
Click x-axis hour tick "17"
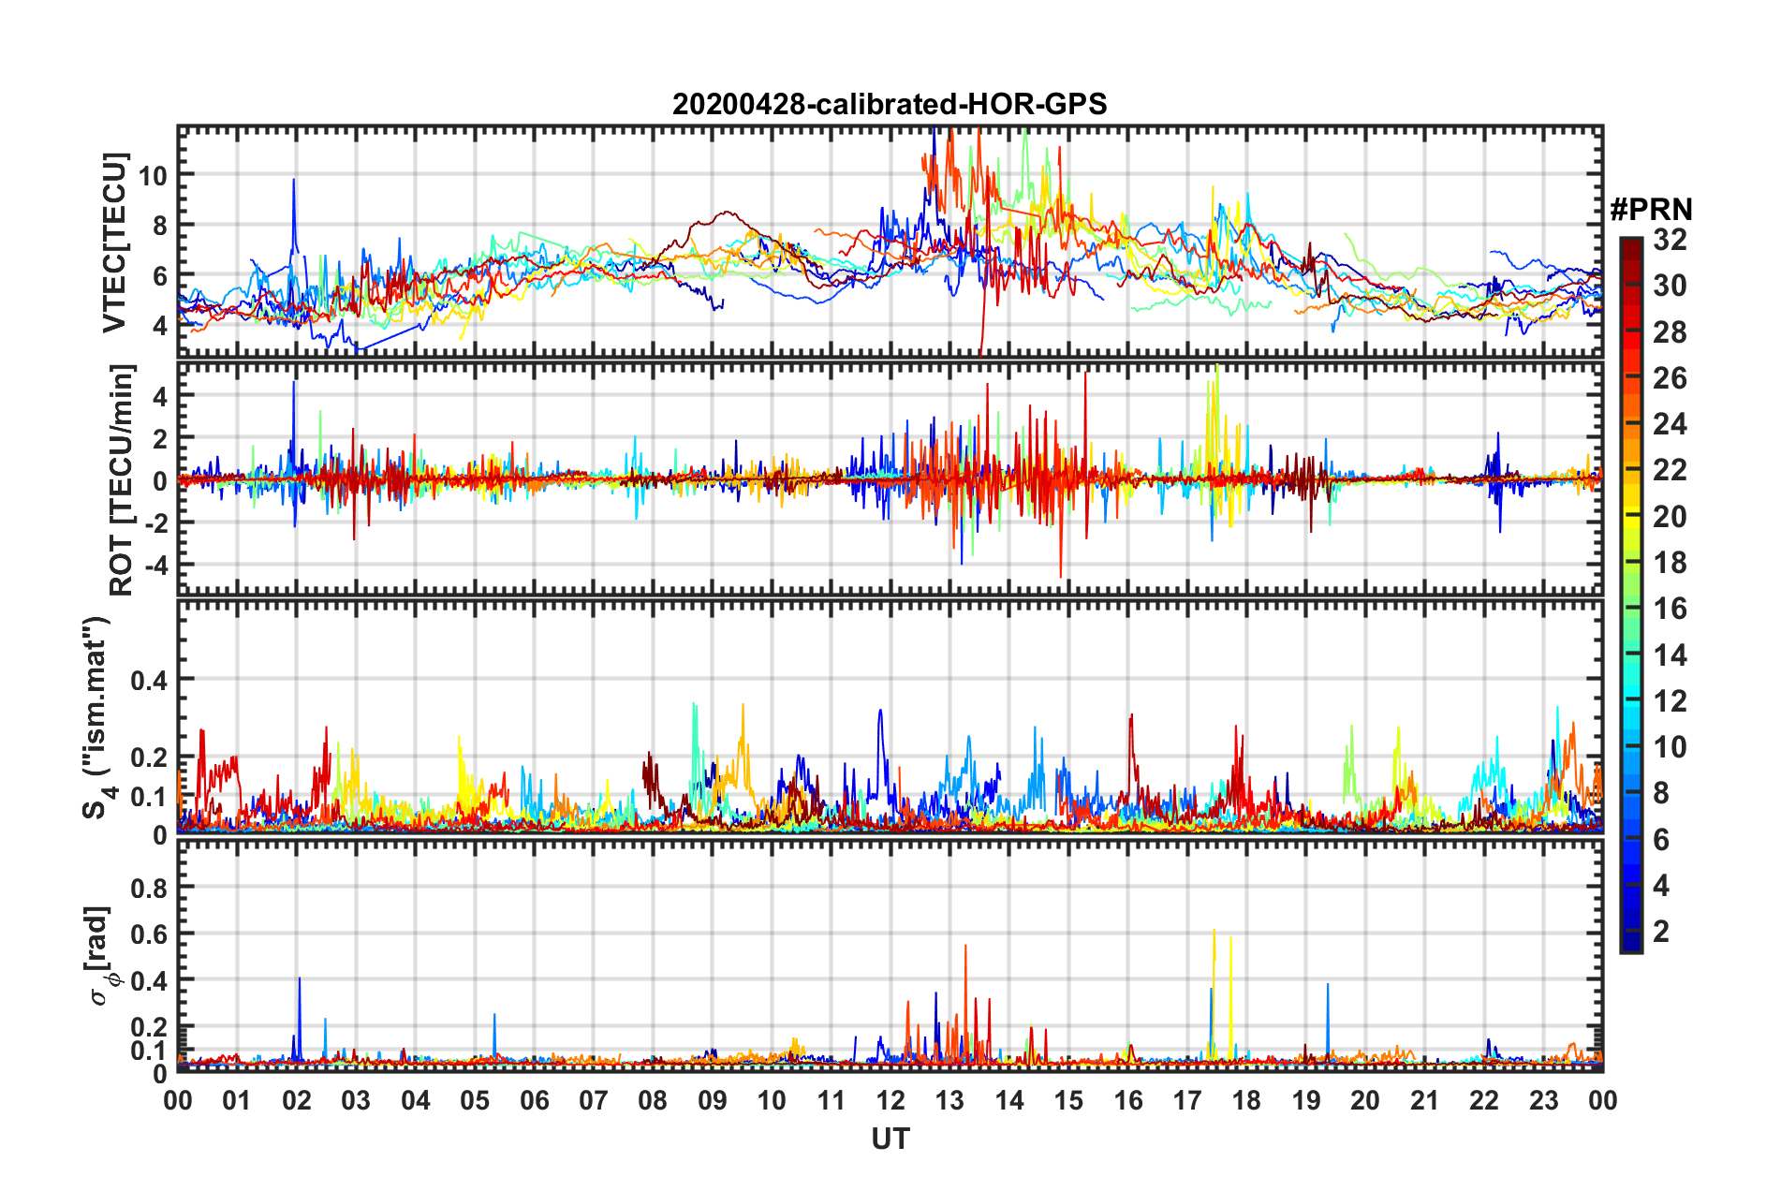click(1187, 1100)
